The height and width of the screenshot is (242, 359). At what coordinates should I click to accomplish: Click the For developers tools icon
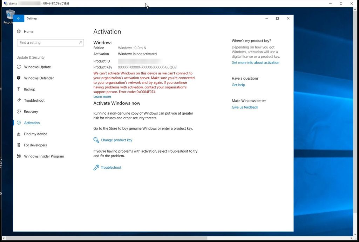[x=19, y=145]
